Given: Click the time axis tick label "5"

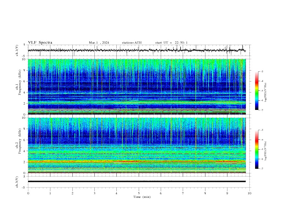Looking at the screenshot, I should tap(139, 193).
